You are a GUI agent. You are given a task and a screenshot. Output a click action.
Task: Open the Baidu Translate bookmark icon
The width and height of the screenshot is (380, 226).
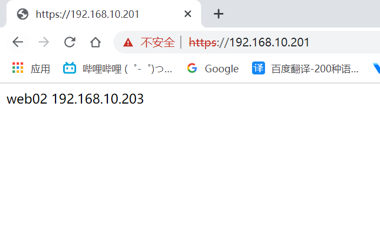coord(259,68)
